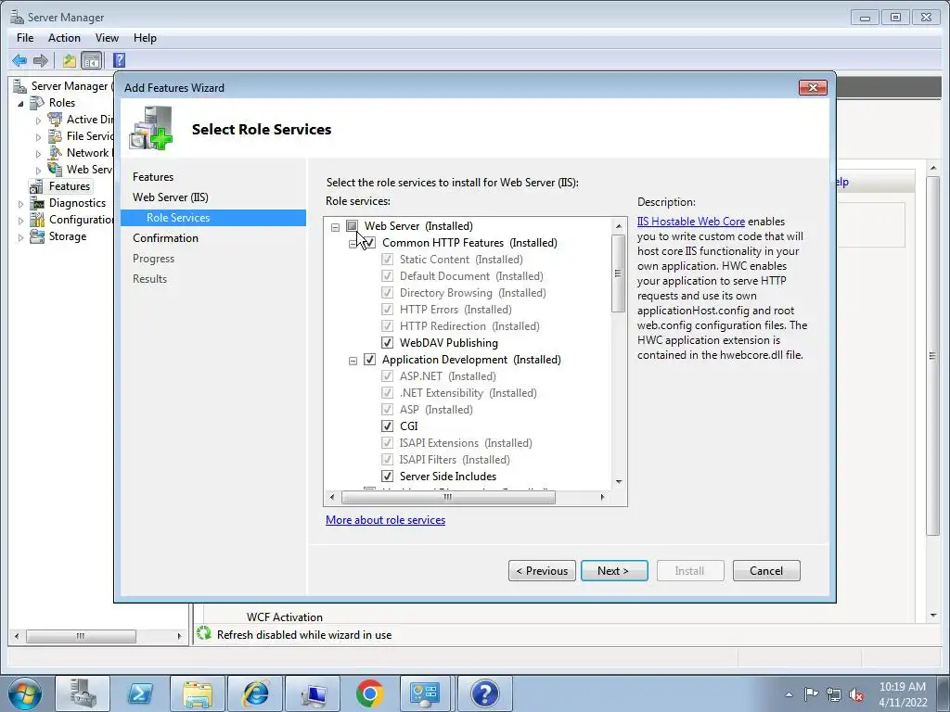950x712 pixels.
Task: Launch PowerShell from the taskbar
Action: [140, 693]
